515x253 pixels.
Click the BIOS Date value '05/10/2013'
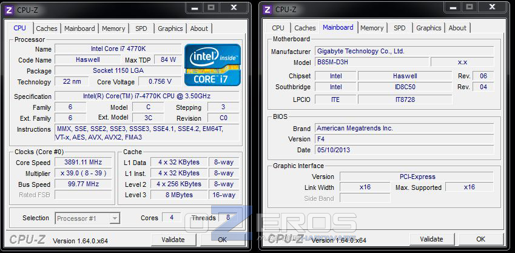pyautogui.click(x=405, y=150)
